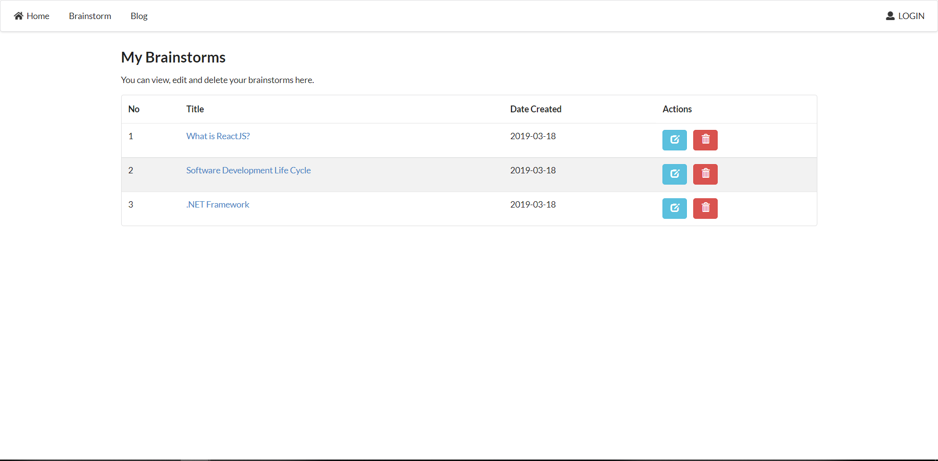The width and height of the screenshot is (938, 461).
Task: Delete the .NET Framework brainstorm
Action: (705, 209)
